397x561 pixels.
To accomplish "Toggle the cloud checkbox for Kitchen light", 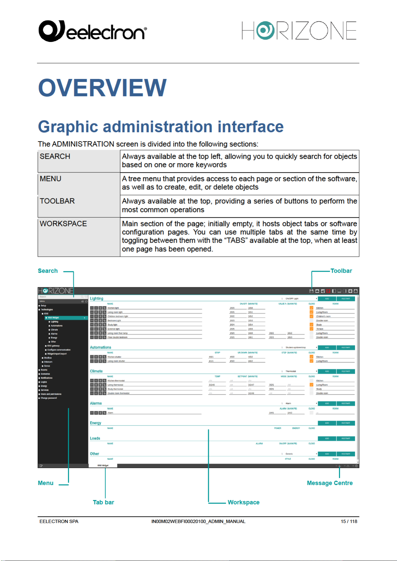I will click(311, 308).
